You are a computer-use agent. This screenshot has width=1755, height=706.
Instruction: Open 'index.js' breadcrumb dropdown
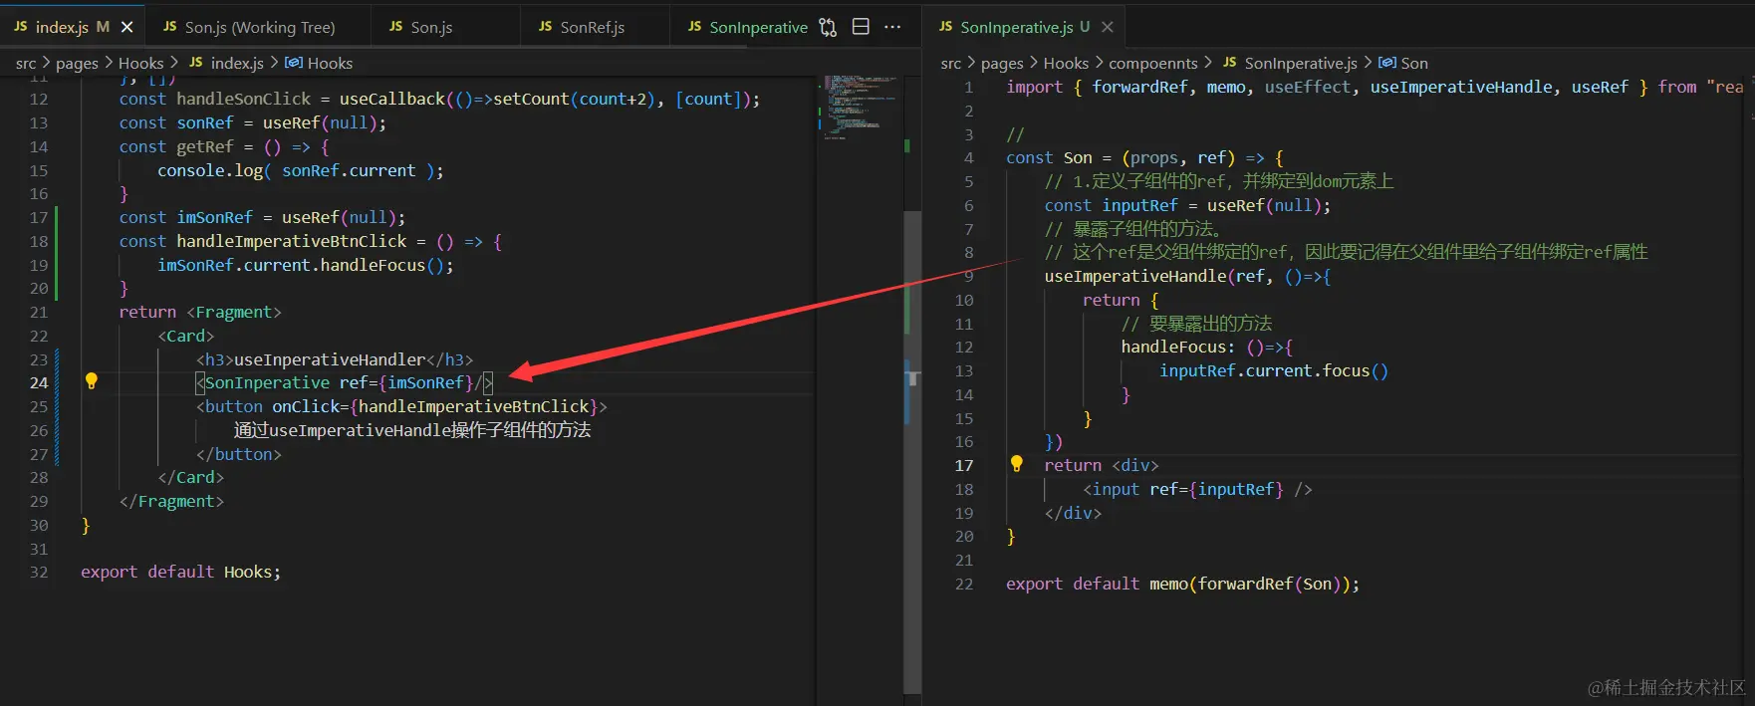pyautogui.click(x=237, y=63)
